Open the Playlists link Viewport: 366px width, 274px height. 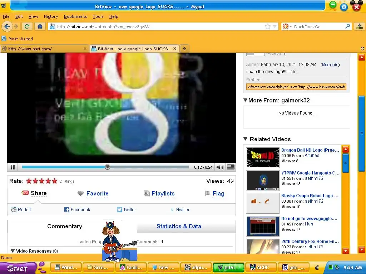coord(163,193)
